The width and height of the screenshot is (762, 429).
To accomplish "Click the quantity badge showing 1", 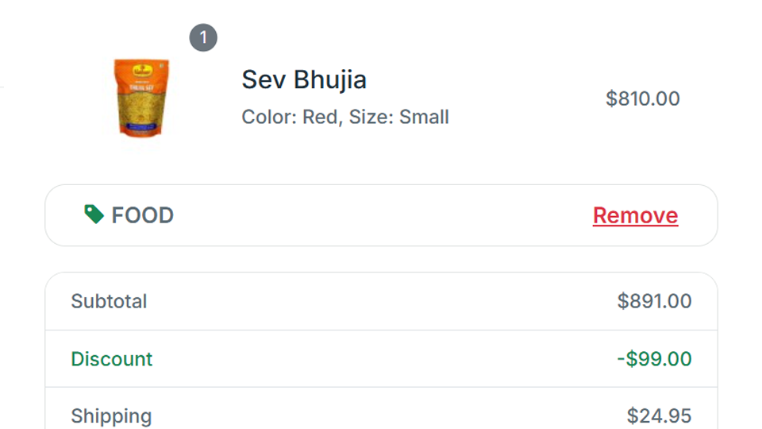I will tap(203, 37).
